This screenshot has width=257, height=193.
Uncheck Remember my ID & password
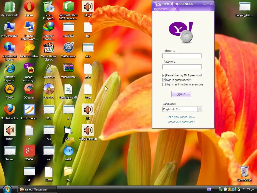click(x=164, y=75)
